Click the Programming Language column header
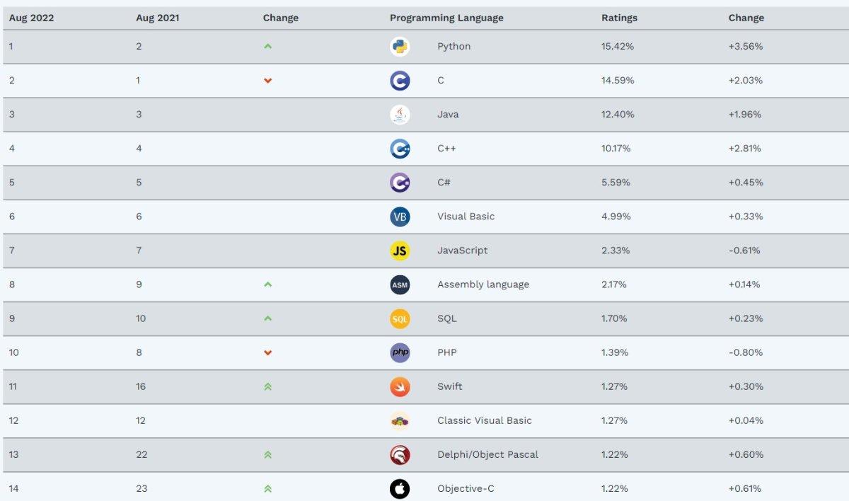Viewport: 849px width, 501px height. [x=446, y=18]
